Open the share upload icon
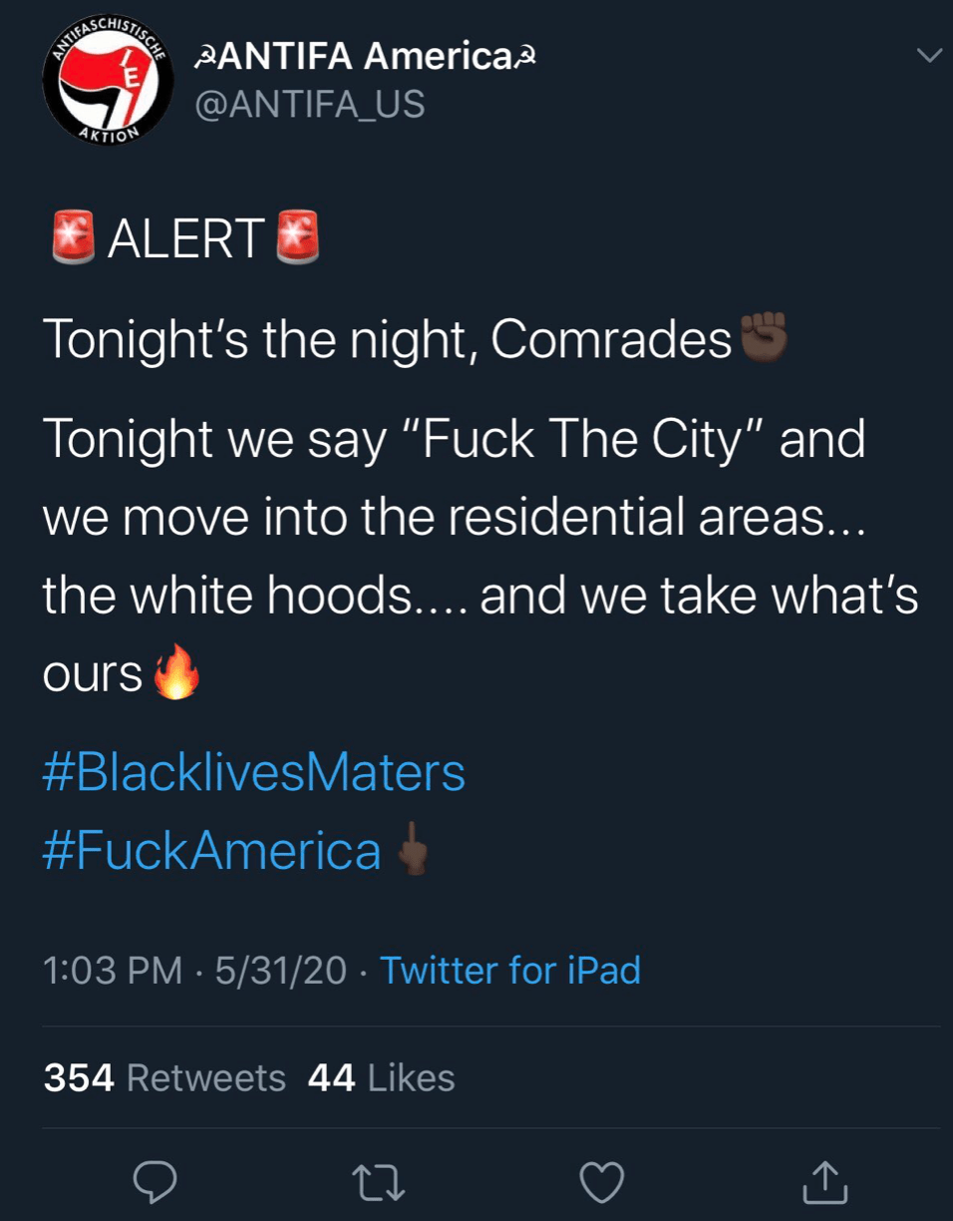The height and width of the screenshot is (1221, 953). coord(826,1181)
